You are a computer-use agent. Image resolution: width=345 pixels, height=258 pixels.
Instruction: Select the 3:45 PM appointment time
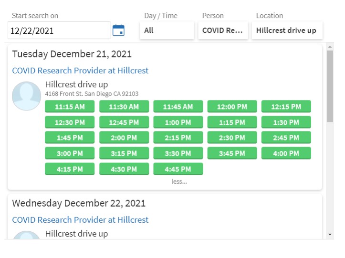tap(232, 153)
